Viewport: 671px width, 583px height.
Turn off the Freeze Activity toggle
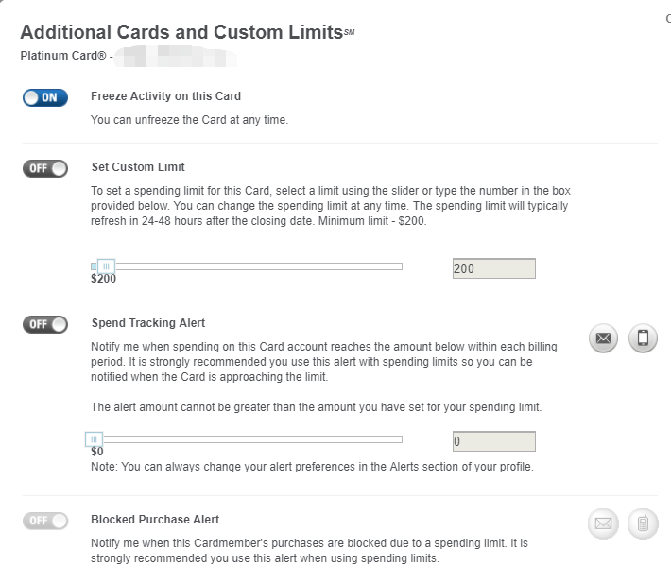(45, 97)
